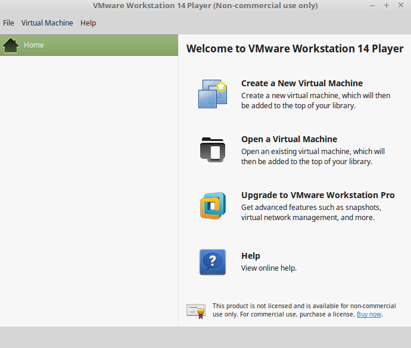The width and height of the screenshot is (411, 348).
Task: Click the Open a Virtual Machine folder icon
Action: (213, 149)
